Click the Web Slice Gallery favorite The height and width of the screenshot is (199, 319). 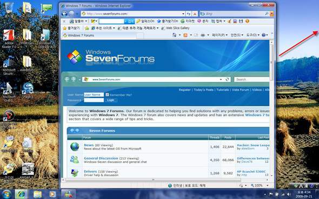click(175, 28)
